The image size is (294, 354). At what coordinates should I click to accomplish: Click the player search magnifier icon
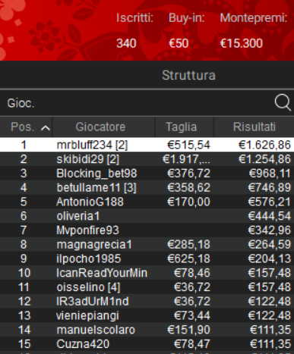pos(283,102)
